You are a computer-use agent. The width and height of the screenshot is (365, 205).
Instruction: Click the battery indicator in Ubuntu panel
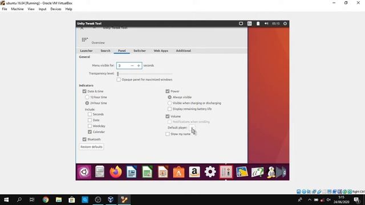point(258,23)
